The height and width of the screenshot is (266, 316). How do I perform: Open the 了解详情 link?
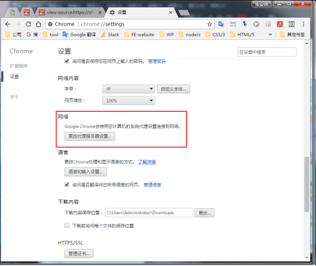click(147, 162)
